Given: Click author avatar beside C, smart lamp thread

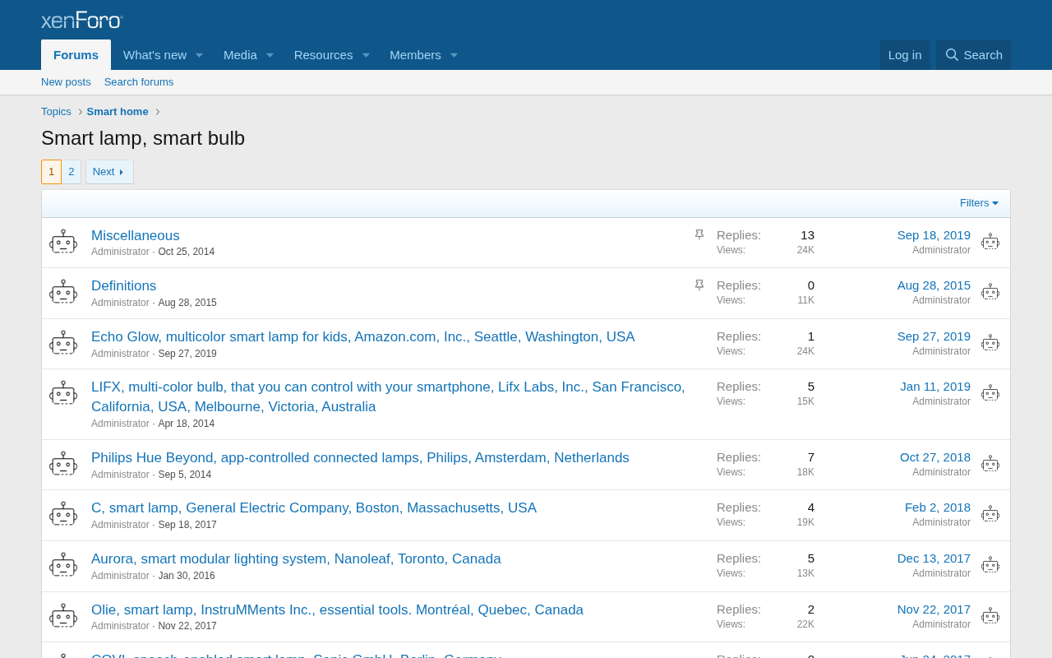Looking at the screenshot, I should click(63, 515).
